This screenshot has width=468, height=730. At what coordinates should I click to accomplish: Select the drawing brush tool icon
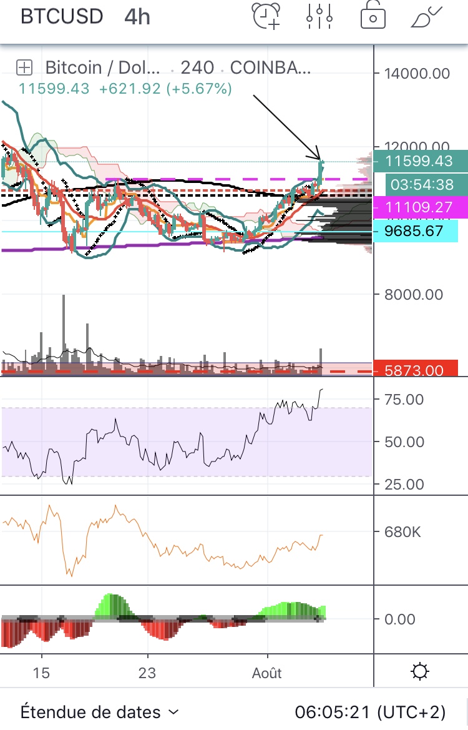(426, 17)
